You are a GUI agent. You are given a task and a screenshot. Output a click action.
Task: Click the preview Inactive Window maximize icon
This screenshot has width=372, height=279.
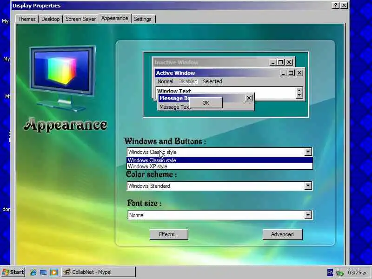tap(281, 62)
